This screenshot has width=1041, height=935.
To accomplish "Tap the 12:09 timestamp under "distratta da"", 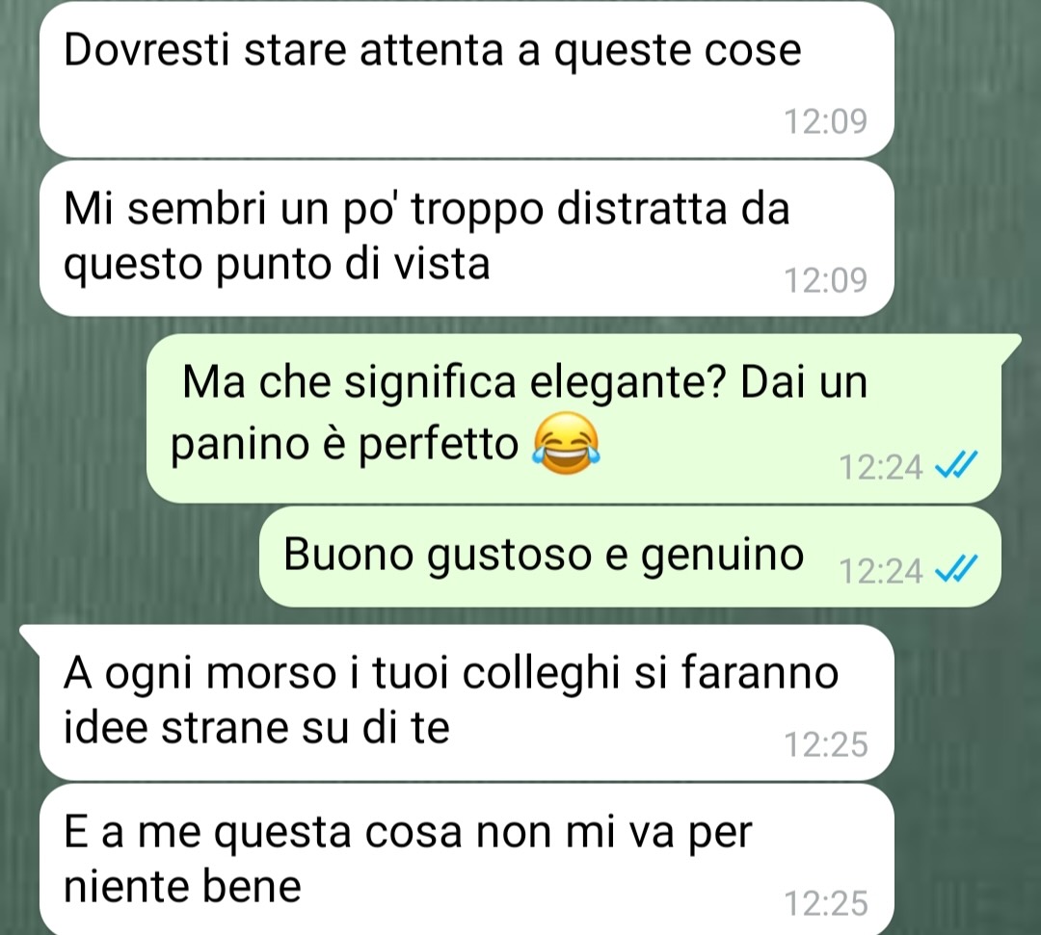I will 825,280.
